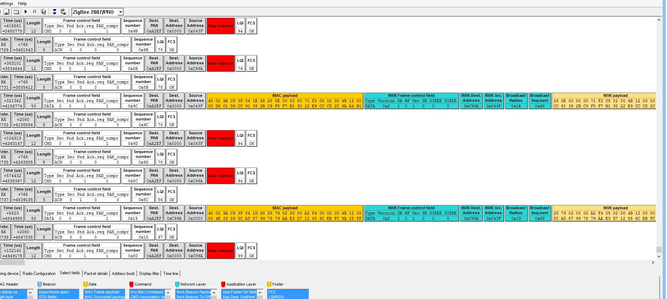The width and height of the screenshot is (667, 299).
Task: Click the AB/ab small font toggle icon
Action: tap(63, 12)
